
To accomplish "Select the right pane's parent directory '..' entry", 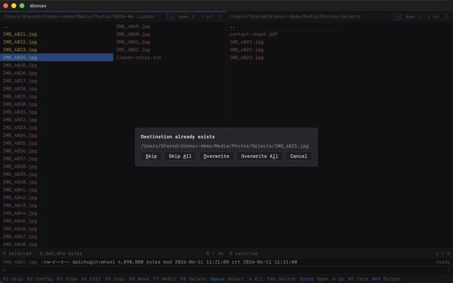I will pos(283,27).
